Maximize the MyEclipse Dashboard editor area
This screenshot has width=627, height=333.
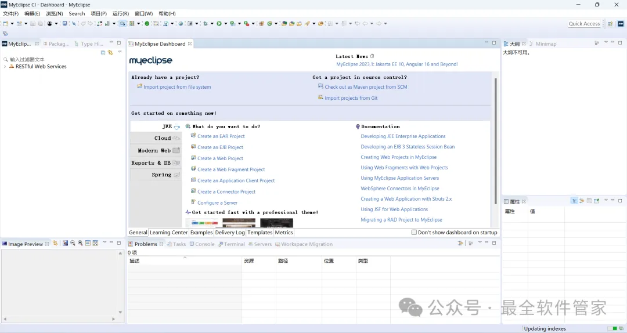[x=494, y=42]
